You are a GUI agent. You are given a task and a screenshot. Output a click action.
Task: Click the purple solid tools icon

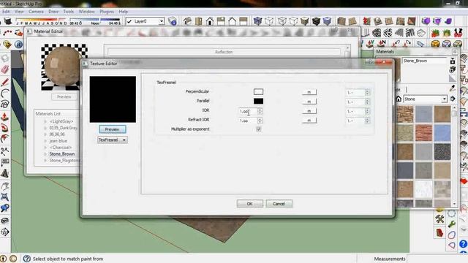click(x=426, y=21)
